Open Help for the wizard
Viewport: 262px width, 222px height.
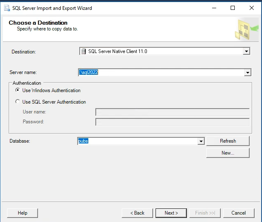23,213
